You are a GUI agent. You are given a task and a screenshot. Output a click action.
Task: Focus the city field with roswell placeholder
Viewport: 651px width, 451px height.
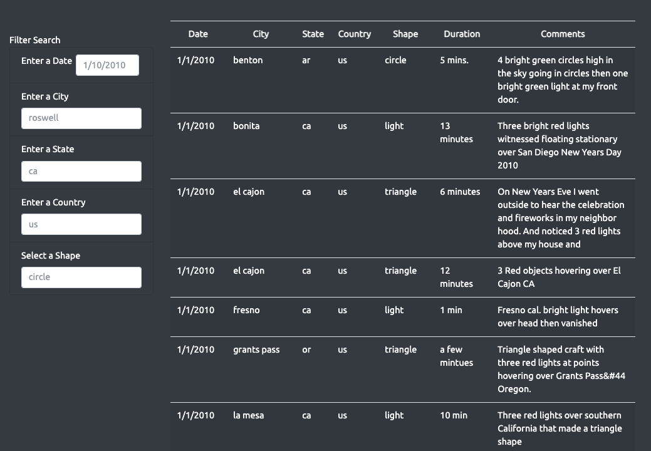(x=81, y=118)
